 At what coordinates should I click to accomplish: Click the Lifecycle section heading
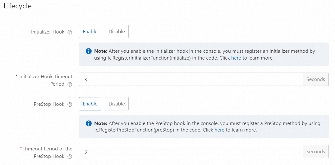point(17,6)
